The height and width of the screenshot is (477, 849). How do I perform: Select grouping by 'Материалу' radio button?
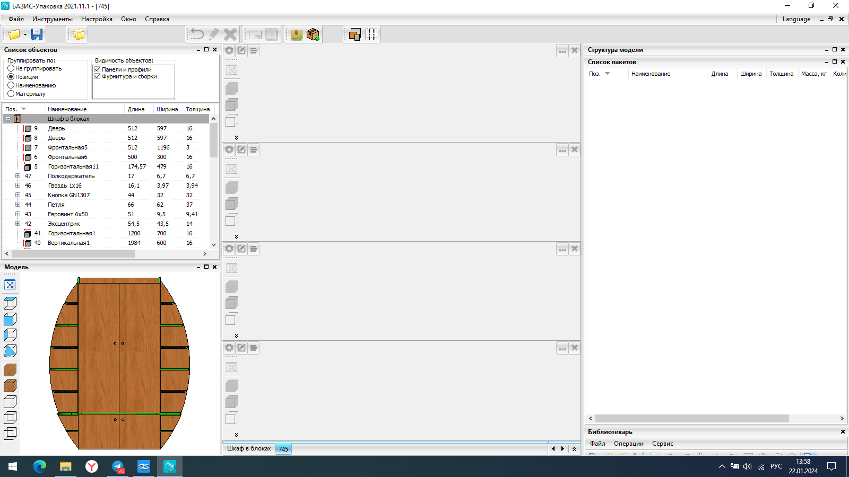11,94
